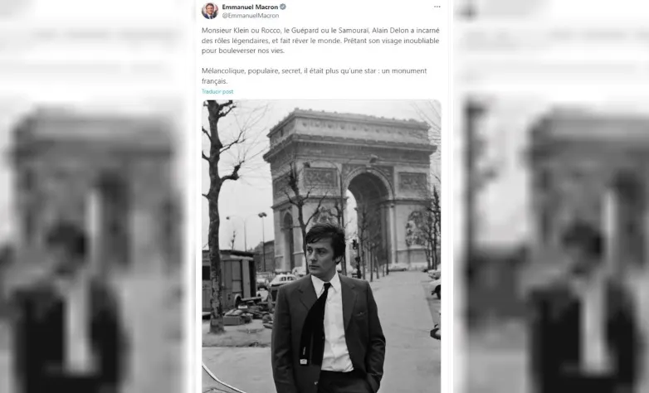The height and width of the screenshot is (393, 649).
Task: Click the paragraph starting 'Mélancolique, populaire, secret'
Action: coord(315,75)
